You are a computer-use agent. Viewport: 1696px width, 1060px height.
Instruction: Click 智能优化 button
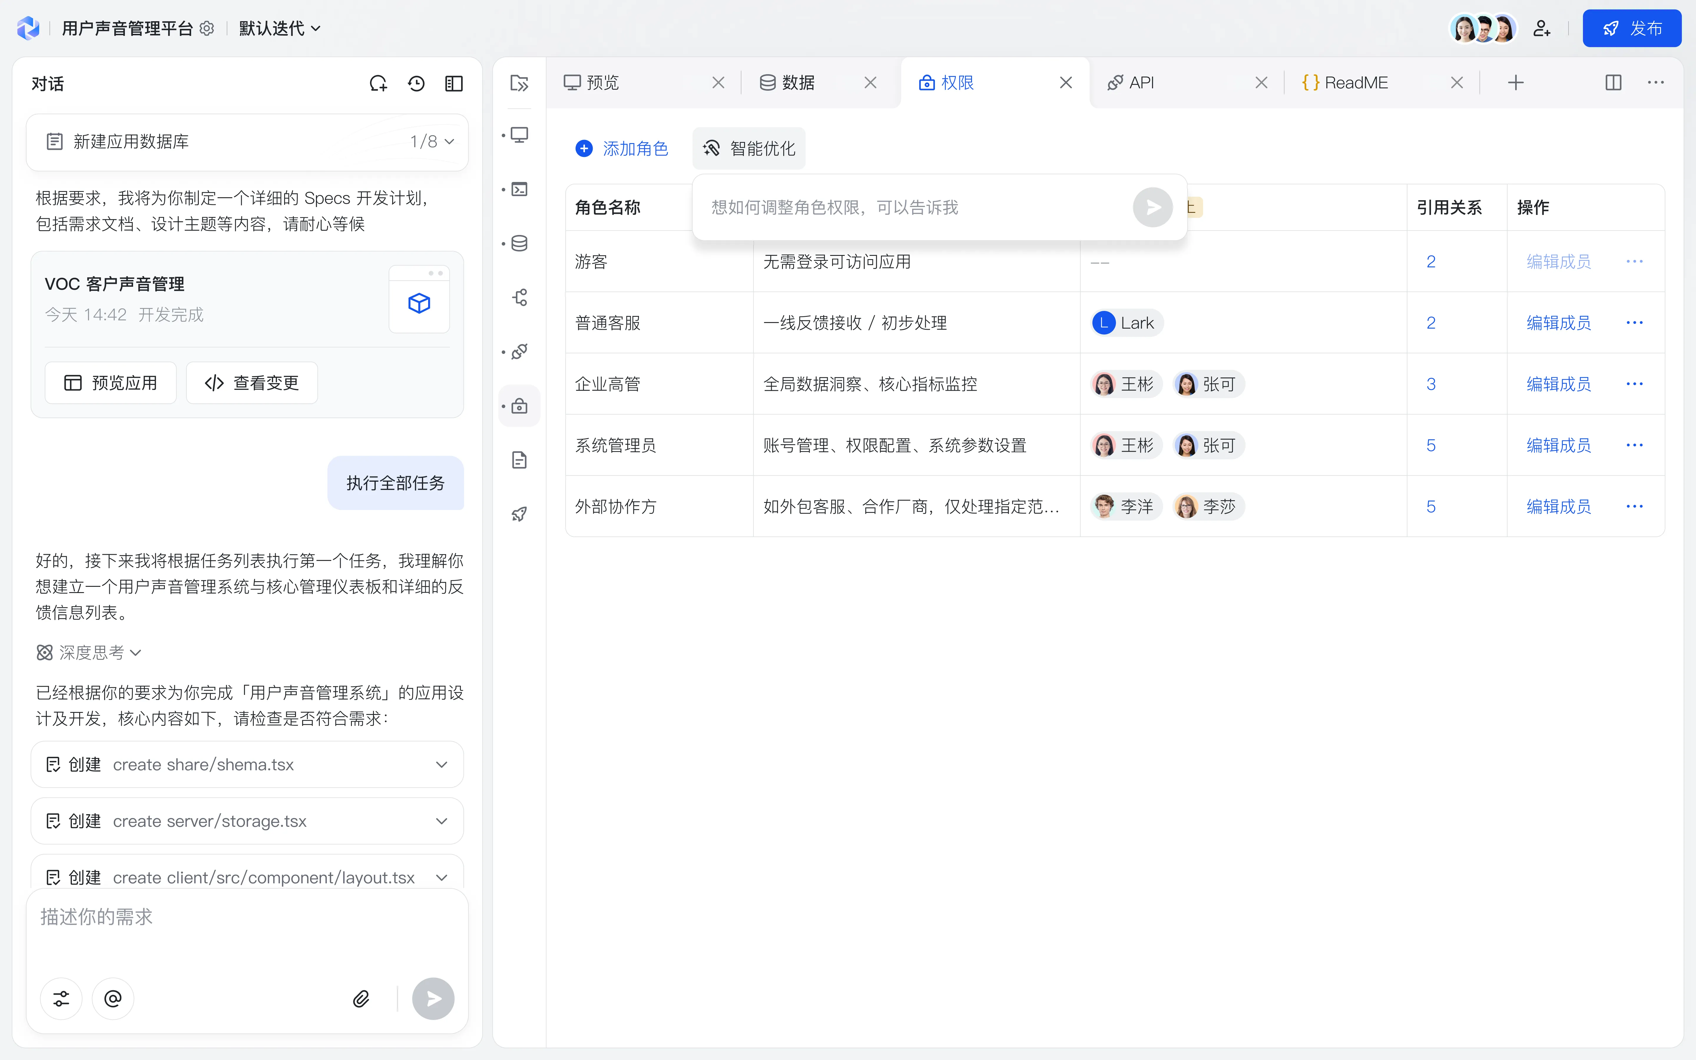tap(748, 149)
